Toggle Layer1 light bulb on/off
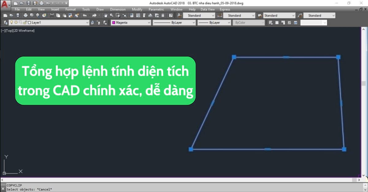This screenshot has height=192, width=368. point(12,23)
